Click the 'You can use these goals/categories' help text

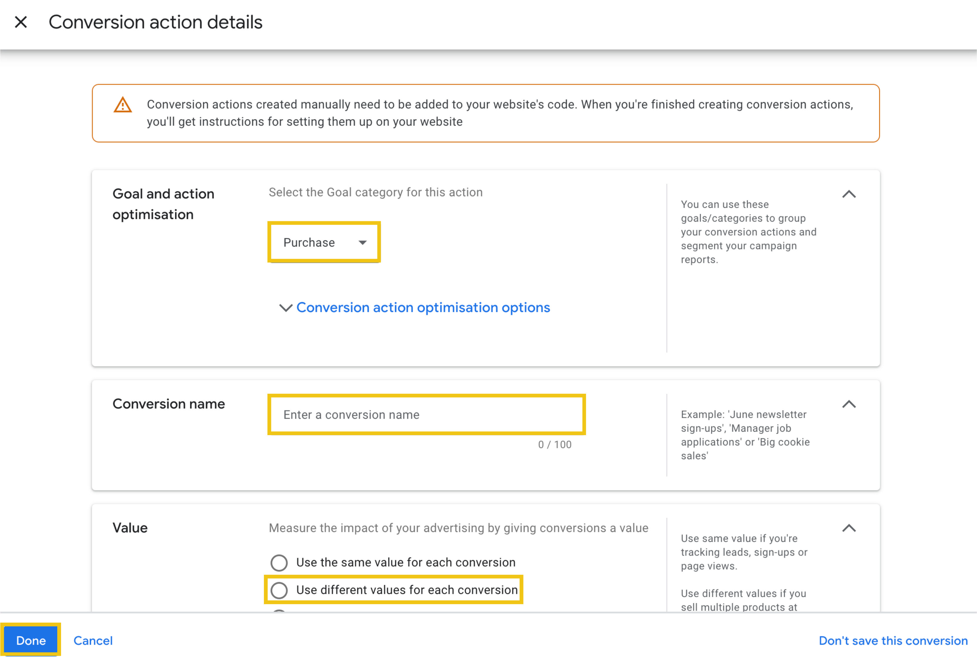pyautogui.click(x=749, y=232)
